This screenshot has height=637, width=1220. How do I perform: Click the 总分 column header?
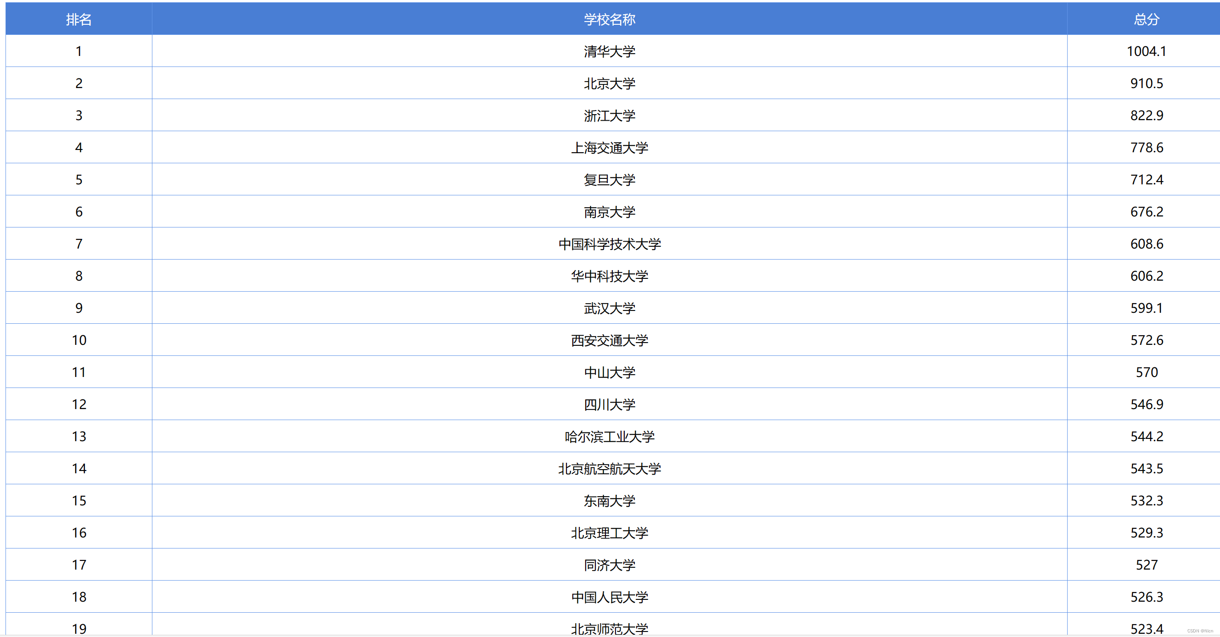(x=1146, y=19)
